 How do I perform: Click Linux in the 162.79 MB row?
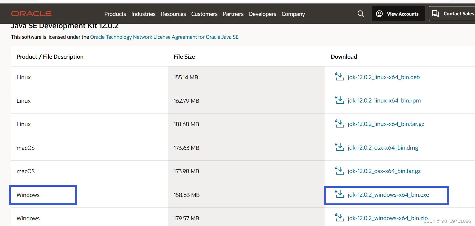point(24,101)
